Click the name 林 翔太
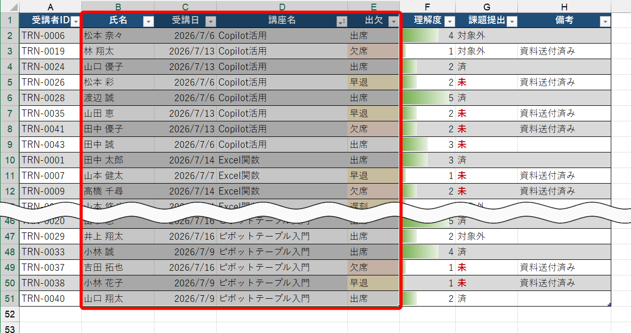 click(x=99, y=51)
